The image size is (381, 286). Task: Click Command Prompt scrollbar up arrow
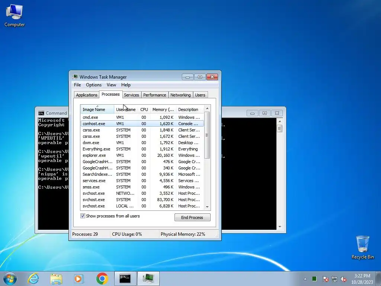(280, 121)
